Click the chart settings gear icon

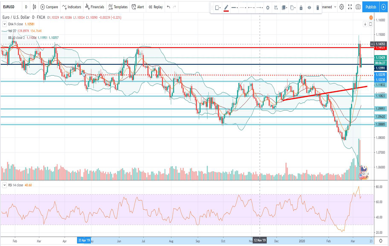click(x=341, y=7)
